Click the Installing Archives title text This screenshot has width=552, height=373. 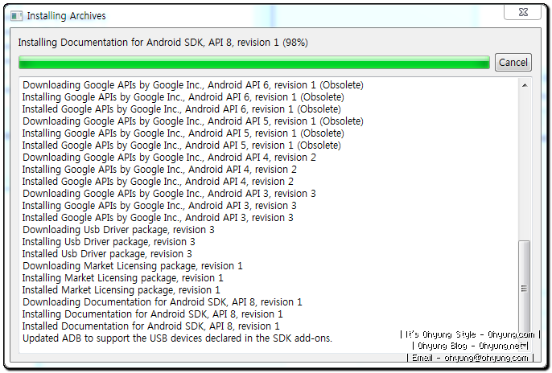click(66, 16)
